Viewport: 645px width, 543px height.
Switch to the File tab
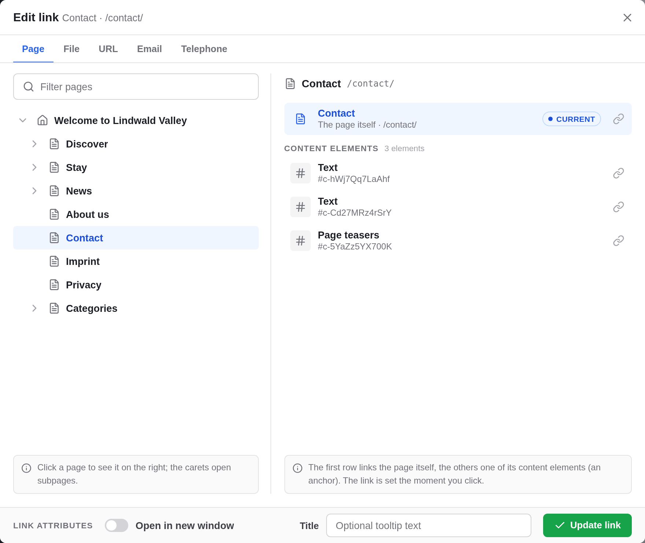coord(71,49)
